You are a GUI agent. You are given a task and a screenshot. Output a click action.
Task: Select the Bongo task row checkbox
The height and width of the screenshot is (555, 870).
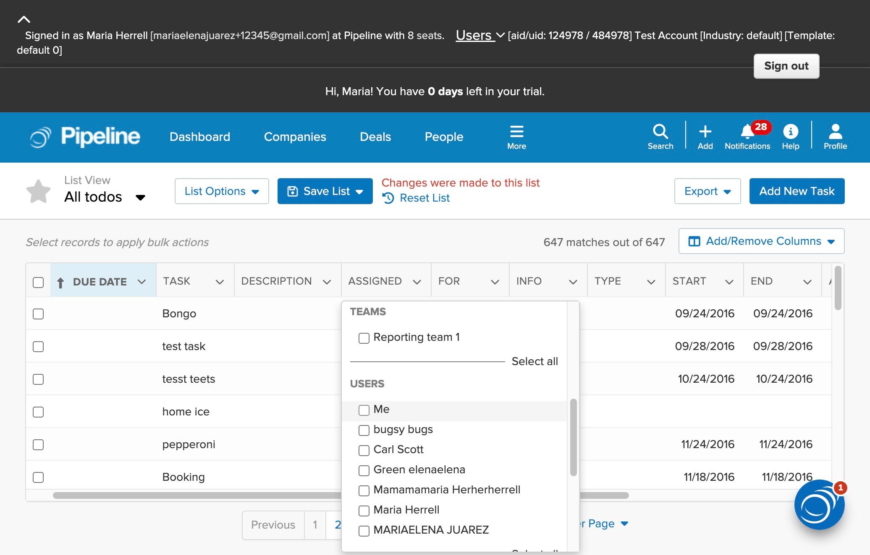point(38,314)
